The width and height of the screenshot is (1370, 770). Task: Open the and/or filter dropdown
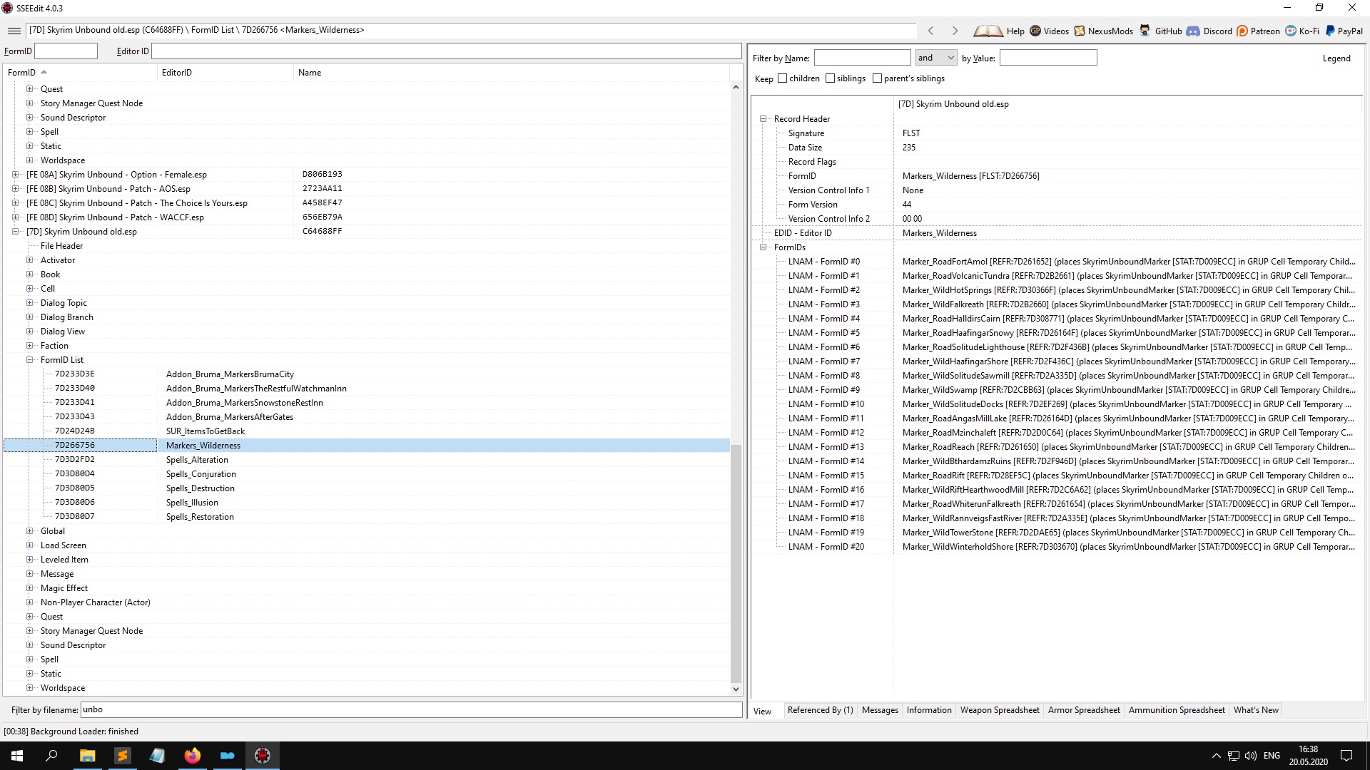pyautogui.click(x=935, y=58)
